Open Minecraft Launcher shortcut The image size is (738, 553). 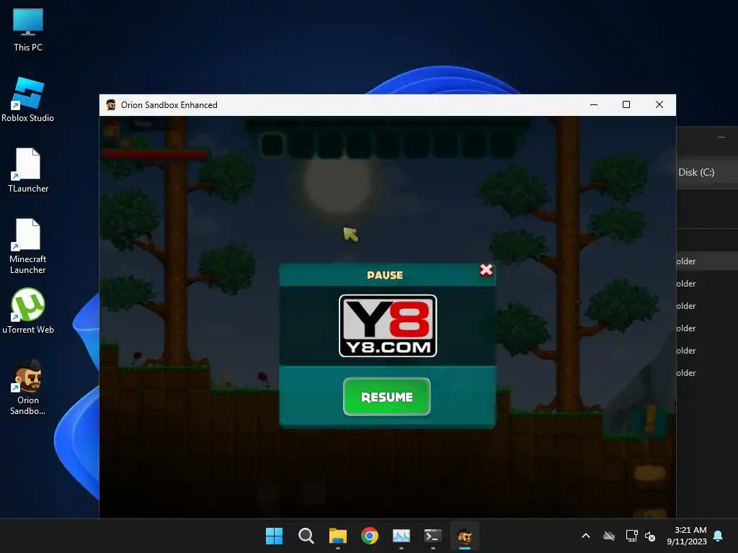click(x=28, y=246)
